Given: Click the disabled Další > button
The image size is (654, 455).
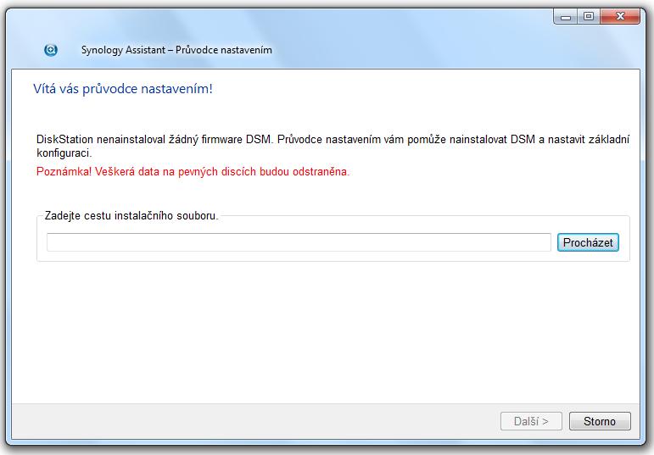Looking at the screenshot, I should point(531,421).
